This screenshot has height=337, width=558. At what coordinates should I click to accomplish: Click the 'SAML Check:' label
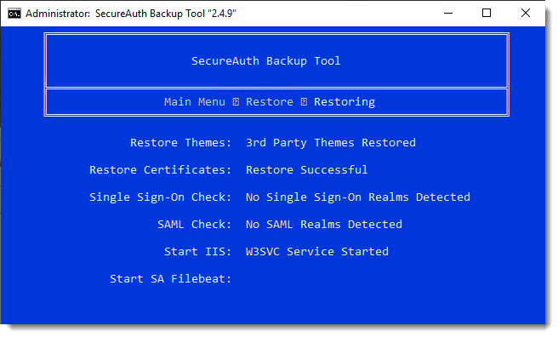[x=194, y=224]
